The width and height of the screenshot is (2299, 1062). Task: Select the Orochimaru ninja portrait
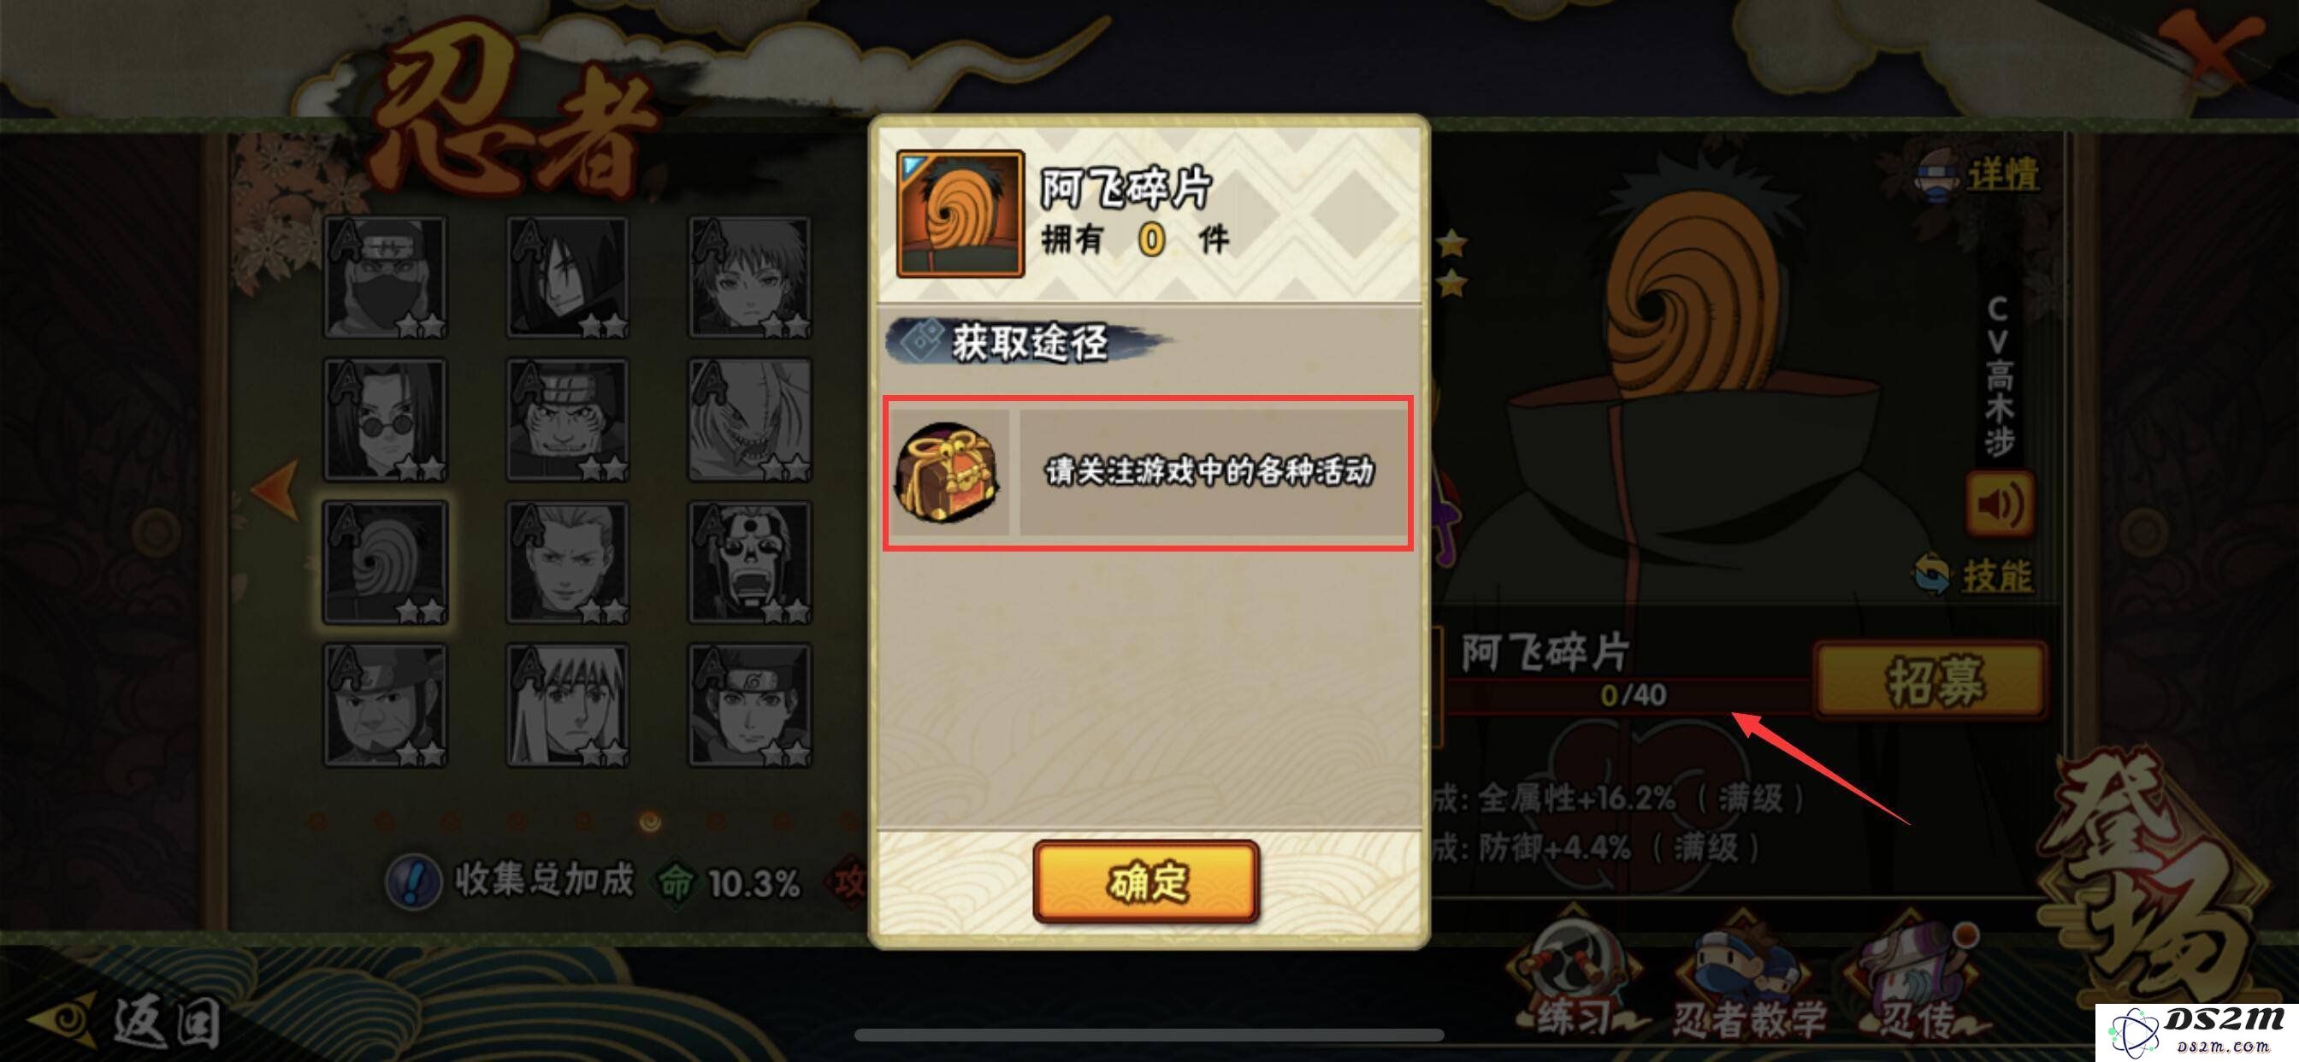(x=568, y=278)
